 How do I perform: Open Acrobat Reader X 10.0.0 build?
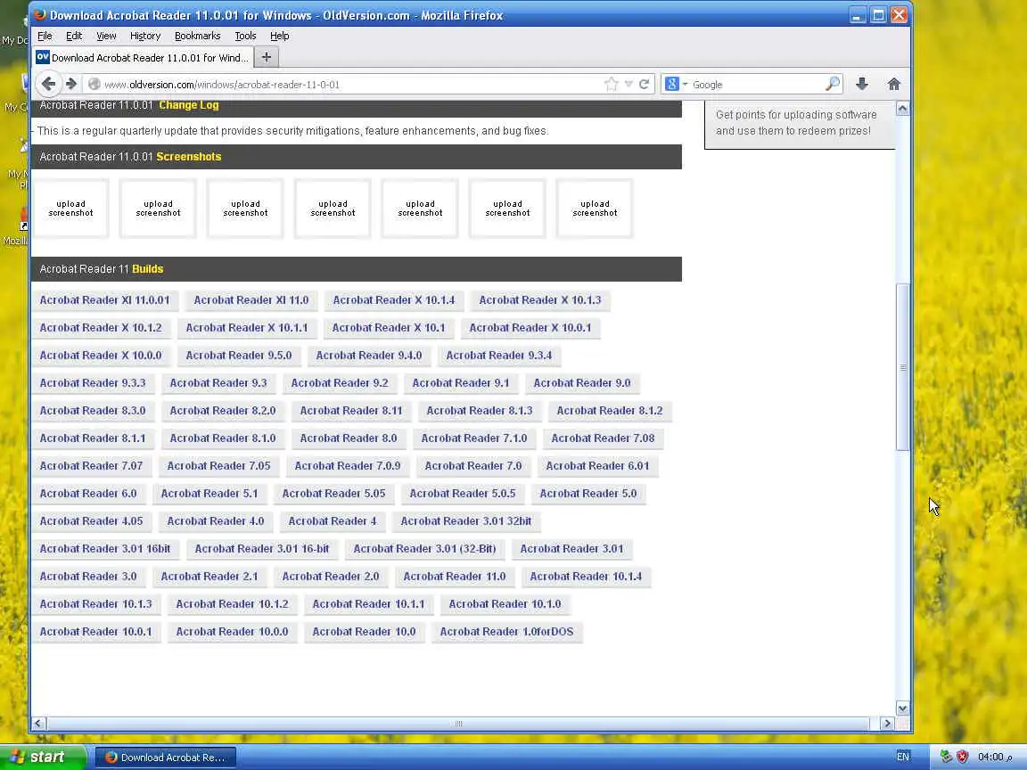coord(100,355)
